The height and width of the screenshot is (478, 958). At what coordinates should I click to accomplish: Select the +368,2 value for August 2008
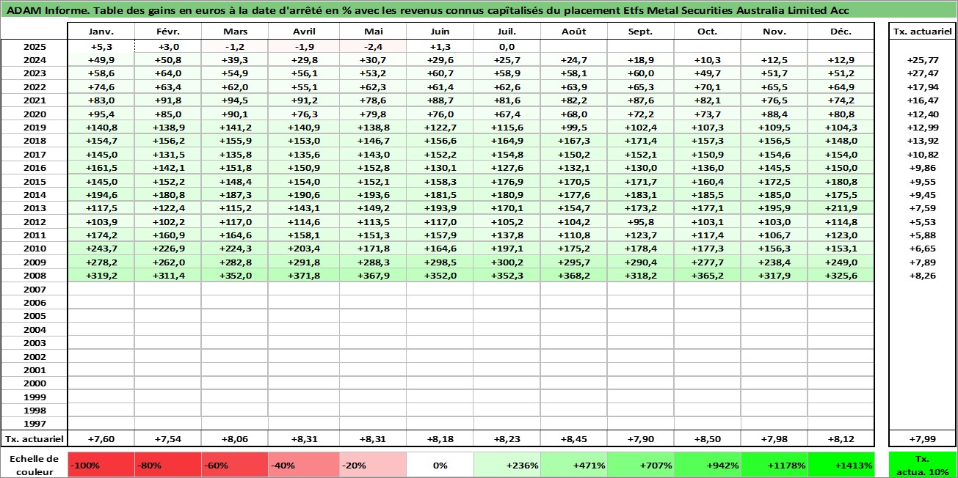(574, 276)
